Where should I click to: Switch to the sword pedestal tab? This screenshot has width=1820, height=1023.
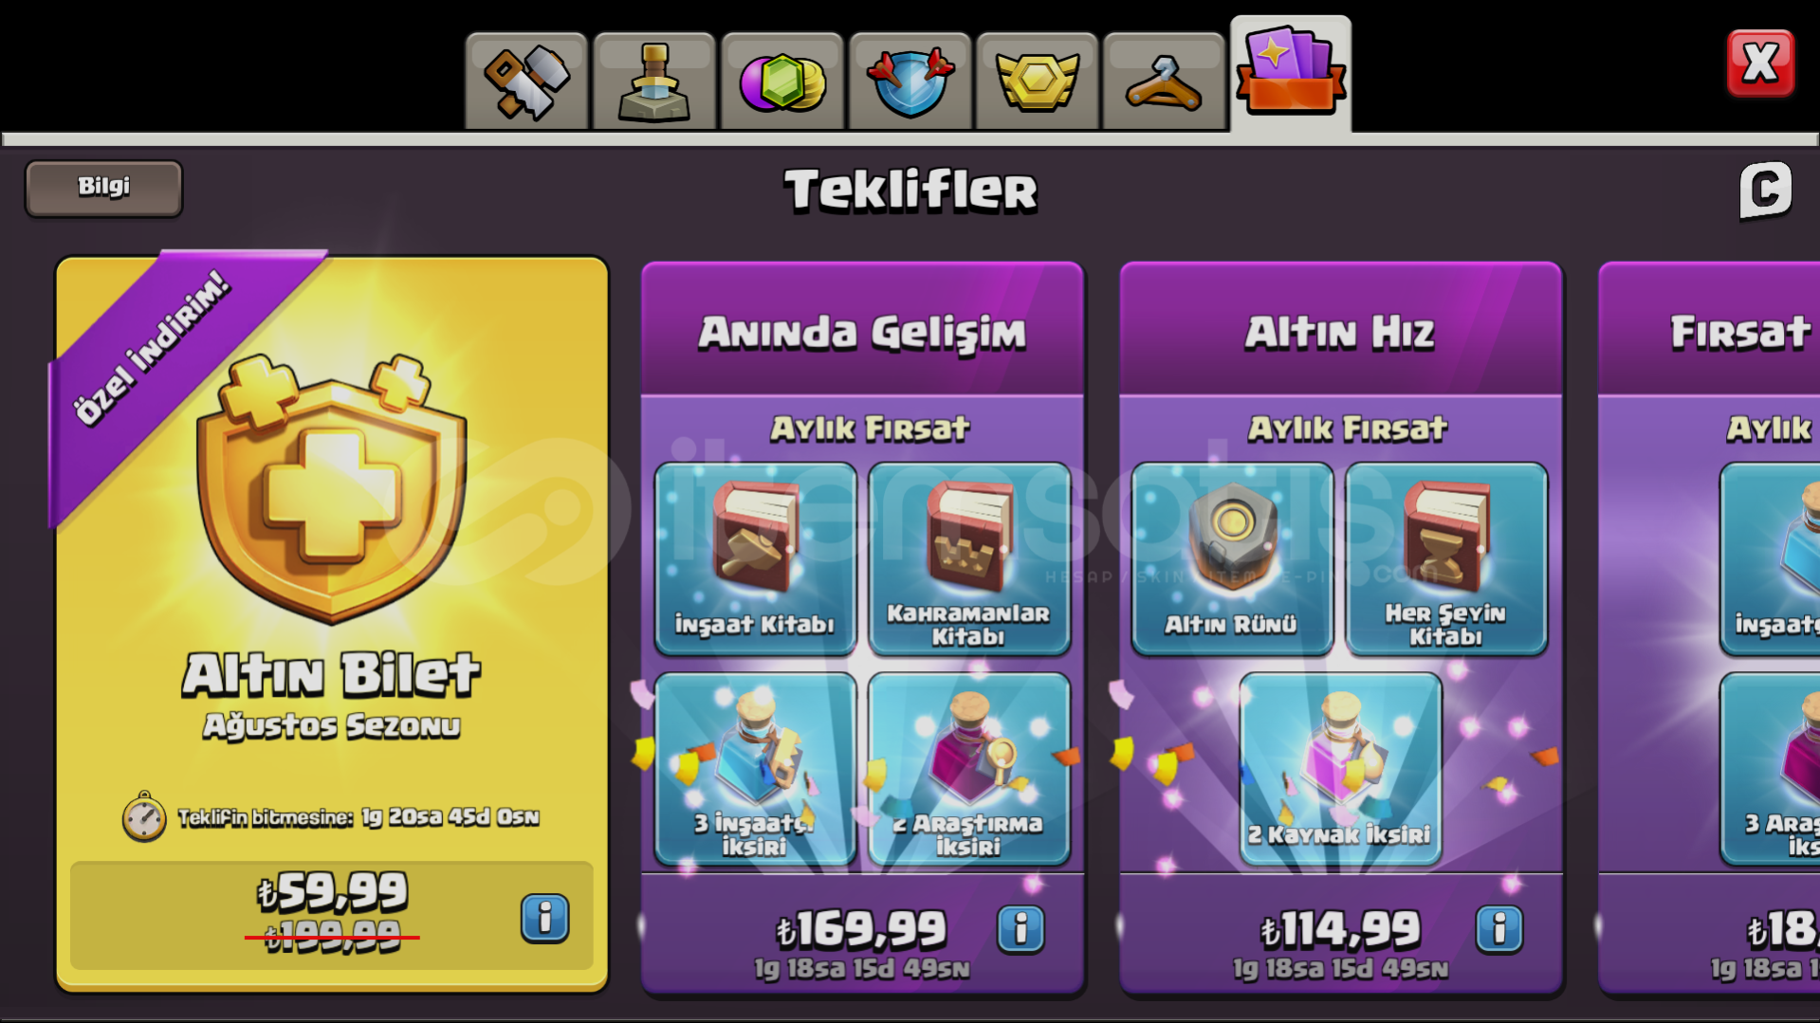click(654, 82)
